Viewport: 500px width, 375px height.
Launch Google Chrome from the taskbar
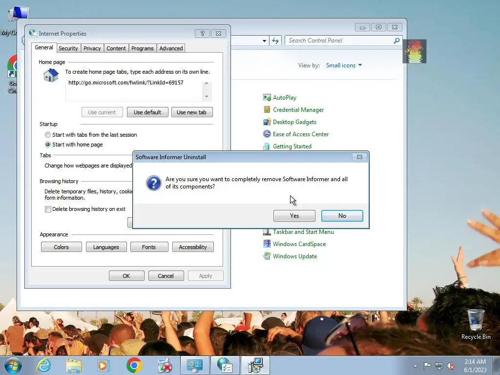pos(134,365)
